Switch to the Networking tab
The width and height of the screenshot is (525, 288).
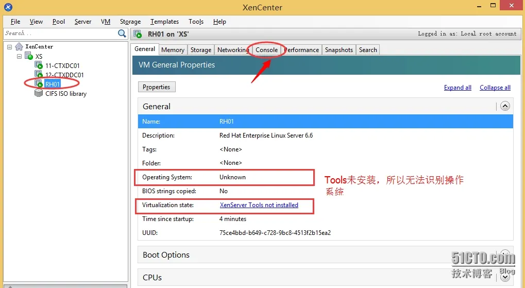[233, 50]
